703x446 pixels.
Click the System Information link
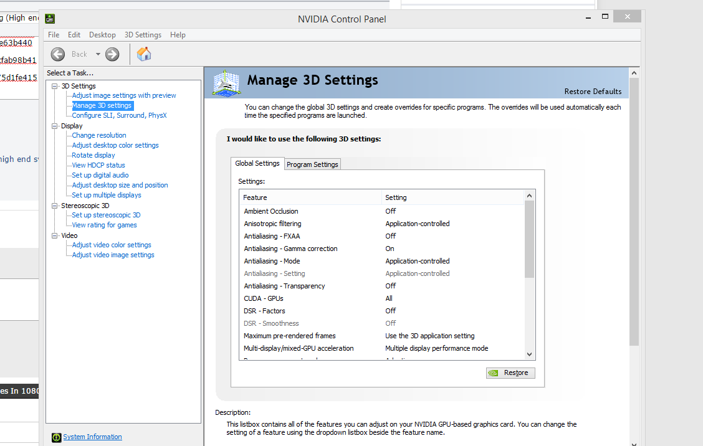click(92, 437)
